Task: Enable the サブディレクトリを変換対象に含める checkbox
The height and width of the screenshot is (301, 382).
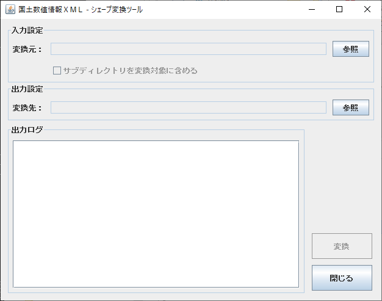Action: tap(57, 70)
